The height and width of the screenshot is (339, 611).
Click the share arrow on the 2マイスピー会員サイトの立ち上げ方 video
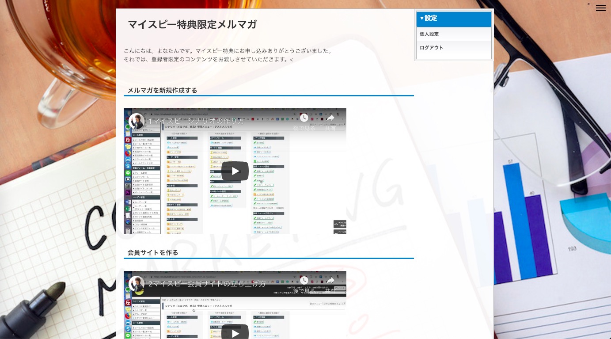click(330, 281)
